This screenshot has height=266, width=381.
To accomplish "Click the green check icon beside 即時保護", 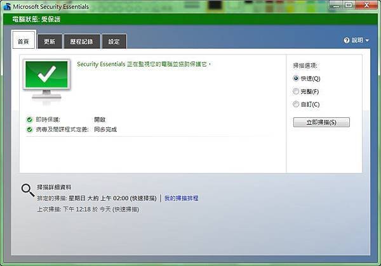I will click(30, 120).
